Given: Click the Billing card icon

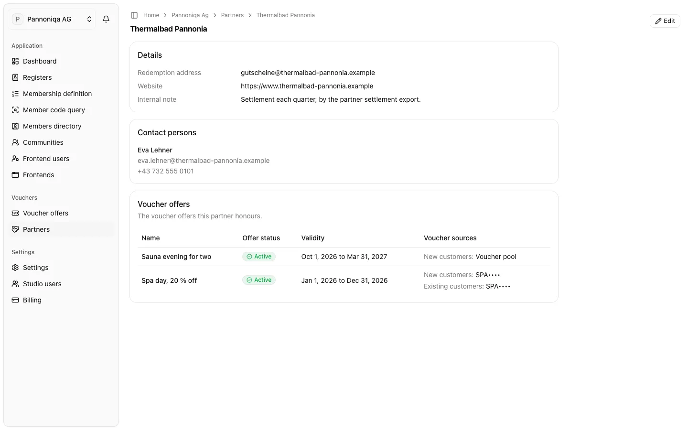Looking at the screenshot, I should (15, 300).
